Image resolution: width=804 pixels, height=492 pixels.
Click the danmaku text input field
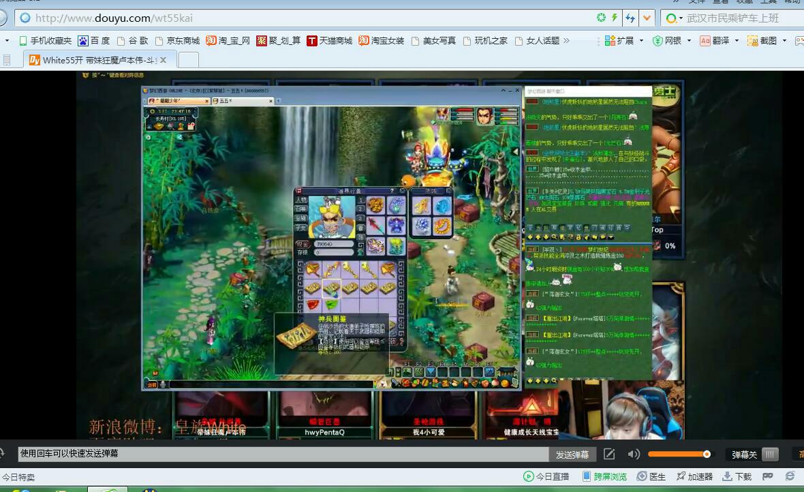click(x=283, y=454)
